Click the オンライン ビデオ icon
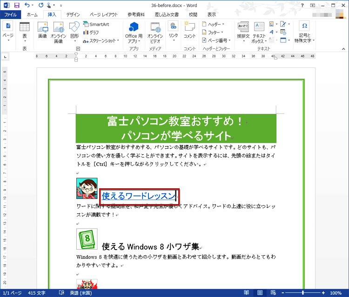Image resolution: width=349 pixels, height=297 pixels. pos(155,33)
